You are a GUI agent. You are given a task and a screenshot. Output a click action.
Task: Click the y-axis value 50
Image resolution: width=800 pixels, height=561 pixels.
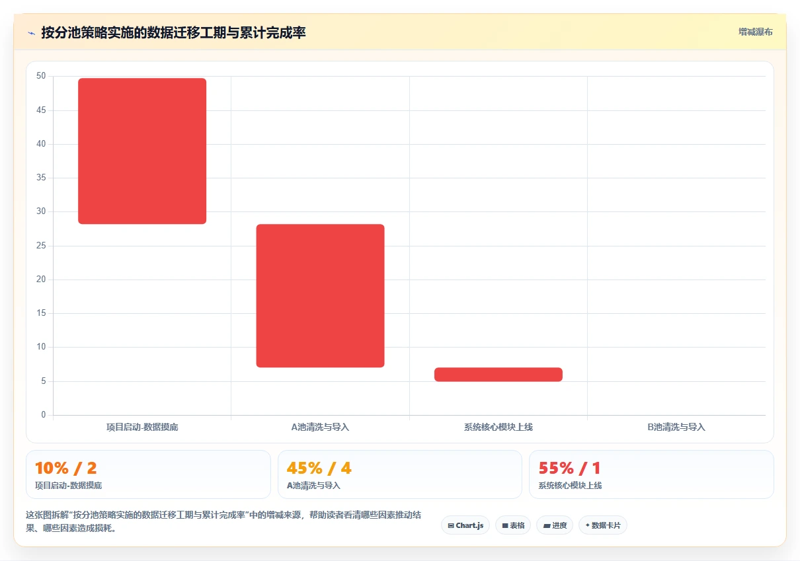[x=41, y=76]
